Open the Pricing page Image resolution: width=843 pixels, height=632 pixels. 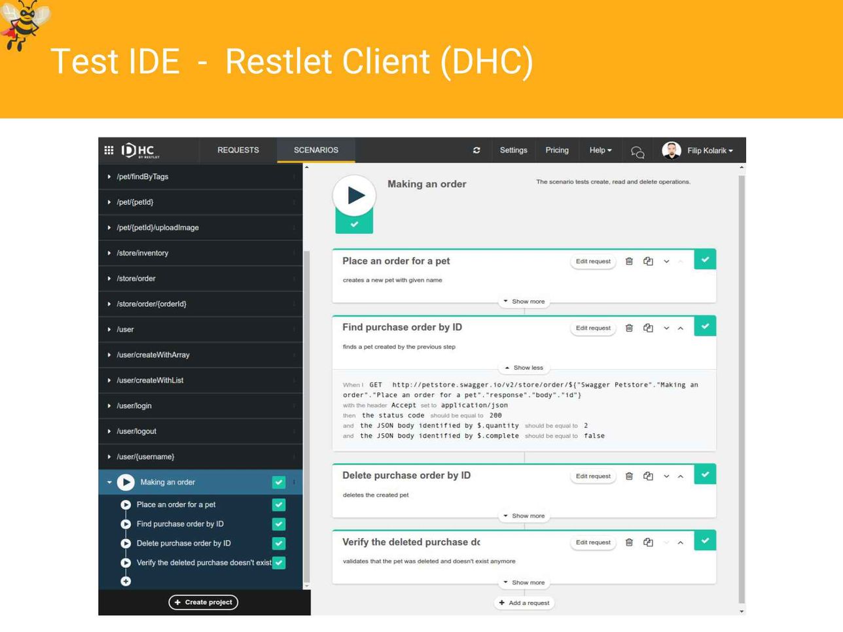pos(557,150)
